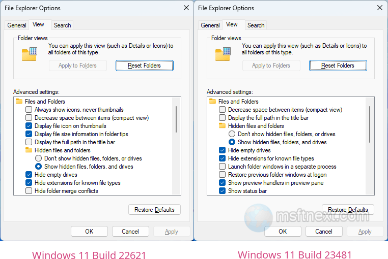The height and width of the screenshot is (259, 388).
Task: Click Cancel in right window
Action: (x=324, y=232)
